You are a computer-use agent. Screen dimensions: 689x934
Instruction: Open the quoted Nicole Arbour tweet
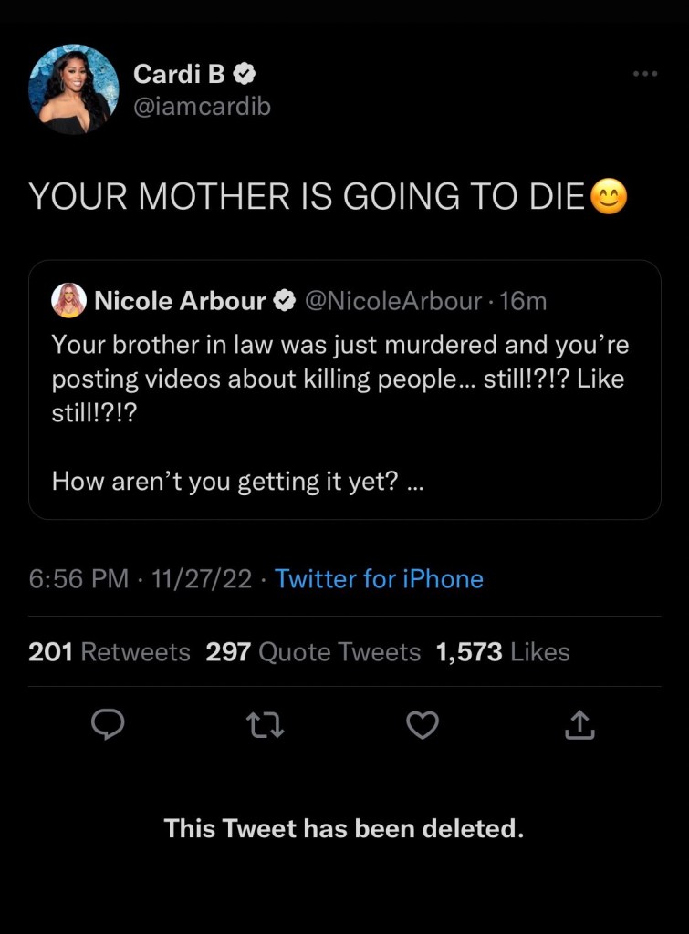[x=344, y=410]
